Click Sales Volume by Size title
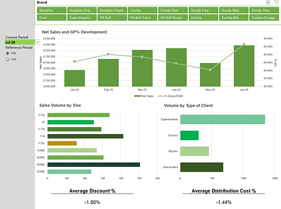This screenshot has width=281, height=209. tap(60, 105)
